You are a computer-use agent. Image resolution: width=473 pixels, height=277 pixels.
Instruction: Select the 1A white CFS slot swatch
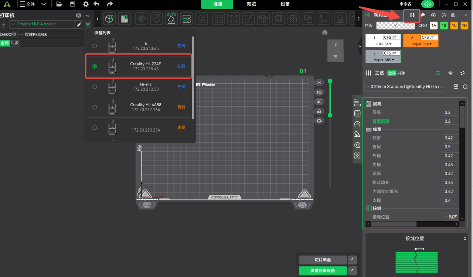[433, 25]
